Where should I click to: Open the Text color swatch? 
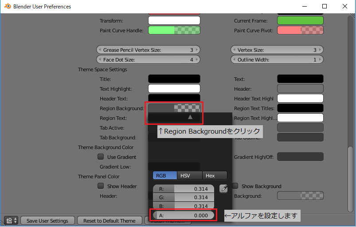click(x=300, y=79)
